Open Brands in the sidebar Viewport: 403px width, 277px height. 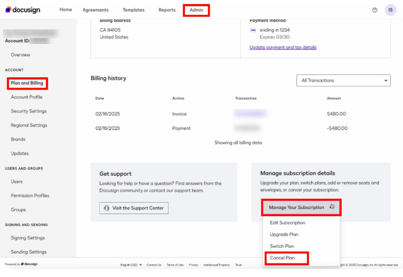click(x=18, y=140)
